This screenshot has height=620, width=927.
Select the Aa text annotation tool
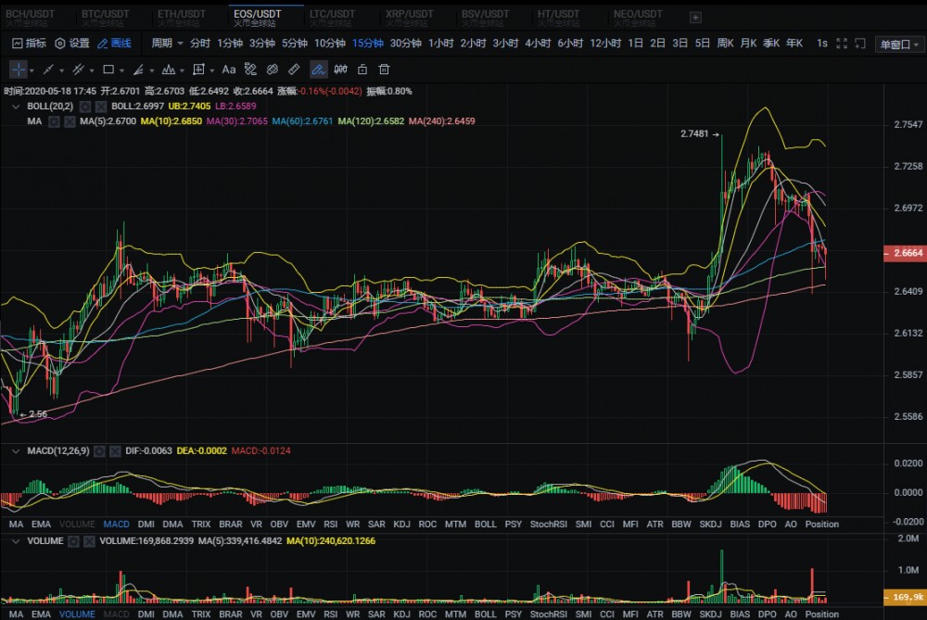(228, 70)
